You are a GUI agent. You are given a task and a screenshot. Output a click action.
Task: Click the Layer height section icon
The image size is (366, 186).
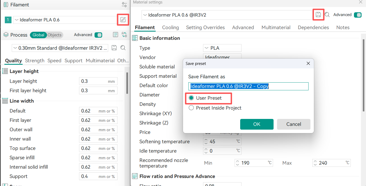pyautogui.click(x=5, y=71)
